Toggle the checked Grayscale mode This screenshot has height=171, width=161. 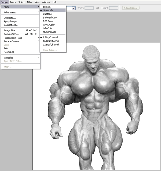point(53,10)
